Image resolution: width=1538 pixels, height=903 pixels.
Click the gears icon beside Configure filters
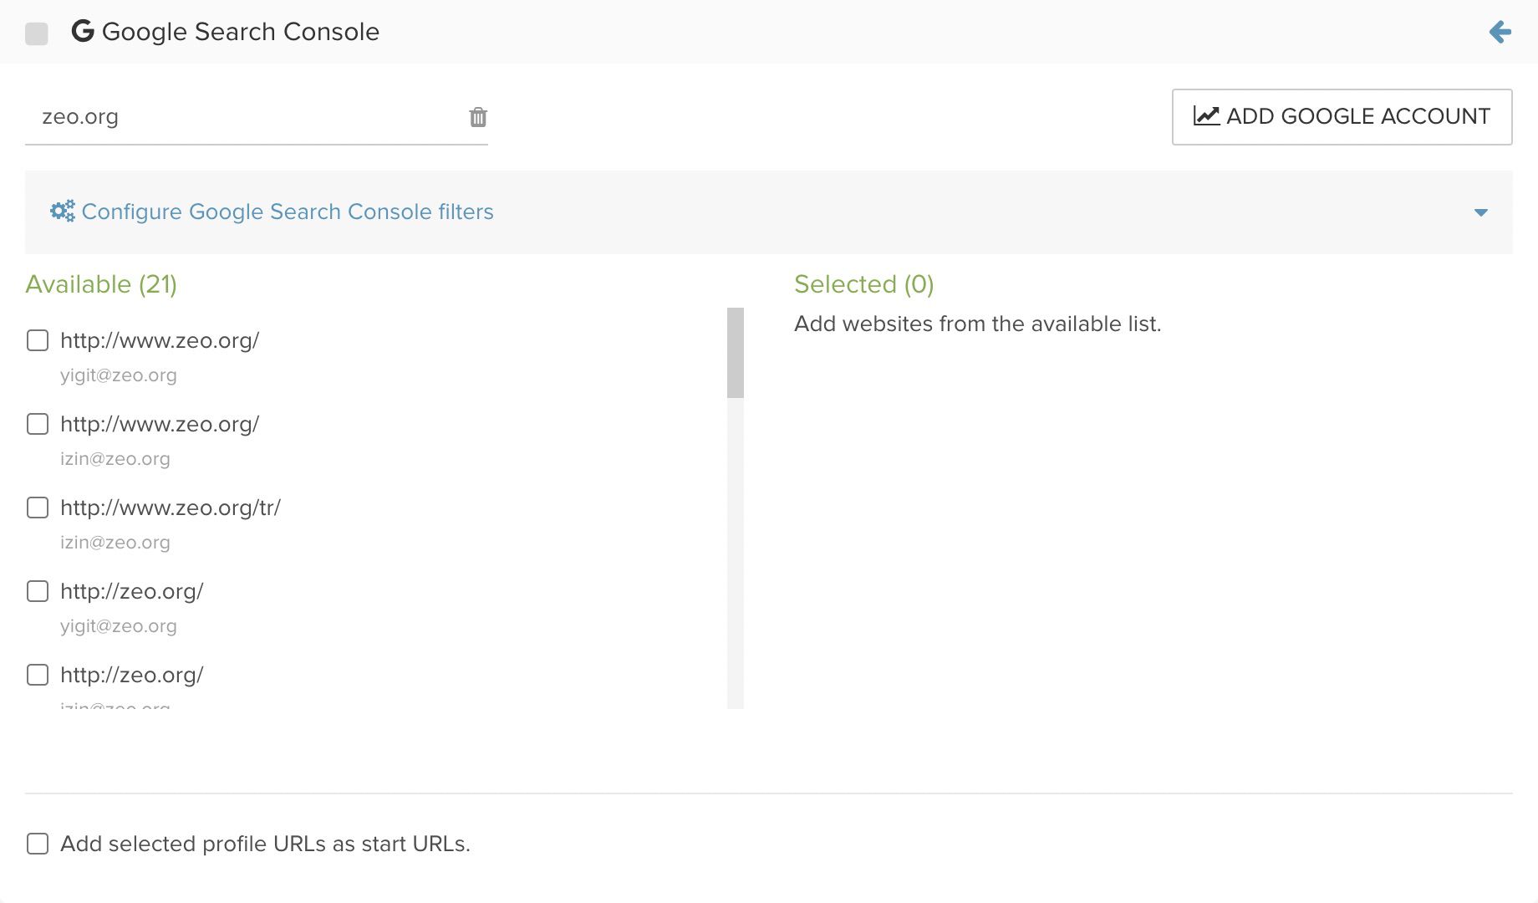click(63, 211)
